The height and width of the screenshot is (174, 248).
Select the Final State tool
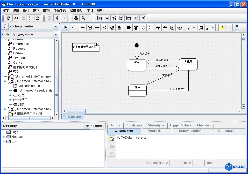coord(136,28)
